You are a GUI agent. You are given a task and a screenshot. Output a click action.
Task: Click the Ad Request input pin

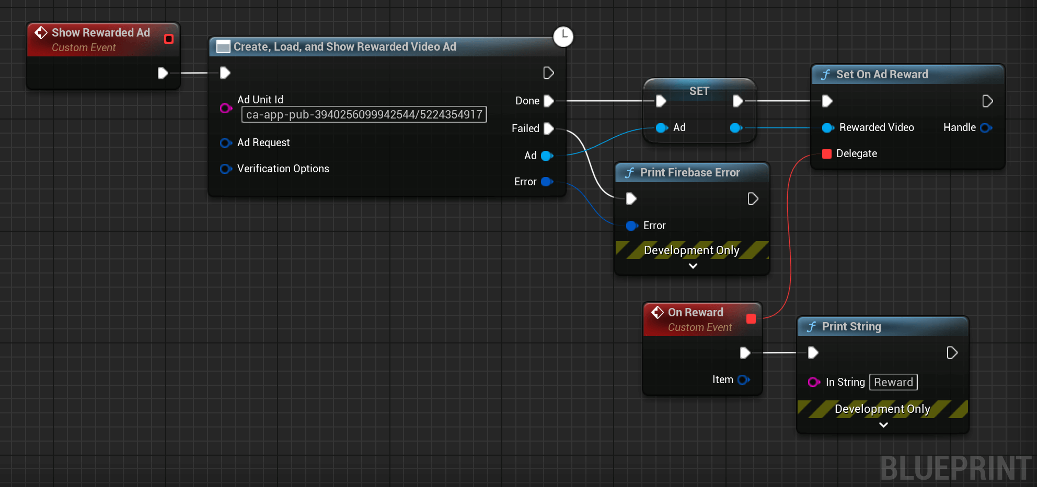[226, 143]
